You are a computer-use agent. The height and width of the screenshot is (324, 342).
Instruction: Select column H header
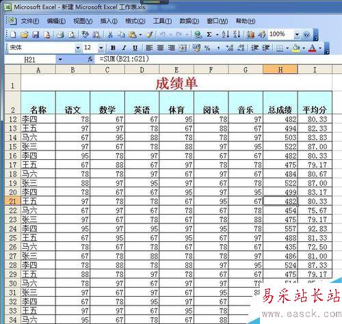coord(280,69)
